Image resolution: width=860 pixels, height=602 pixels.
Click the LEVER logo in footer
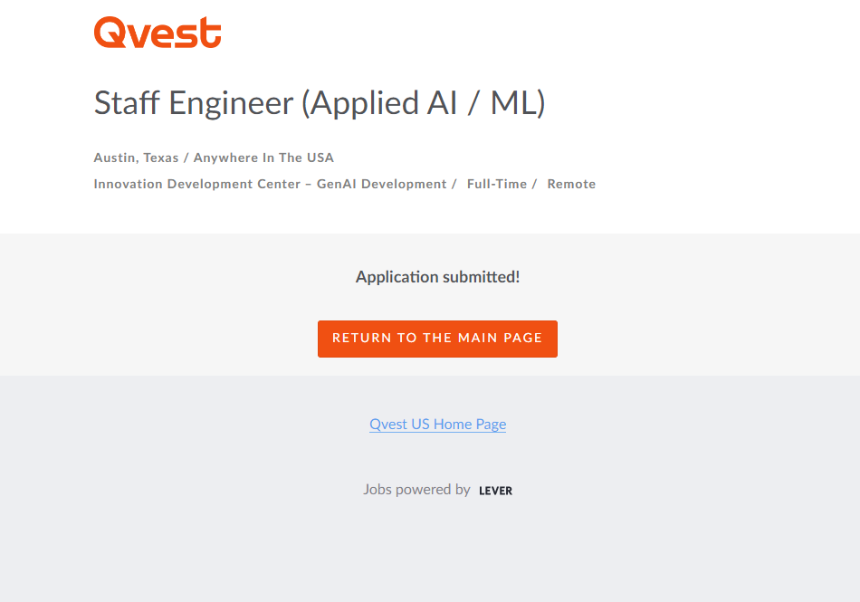point(495,491)
